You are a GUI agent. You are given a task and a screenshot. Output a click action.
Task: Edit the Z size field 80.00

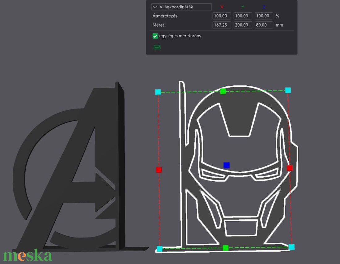coord(263,25)
